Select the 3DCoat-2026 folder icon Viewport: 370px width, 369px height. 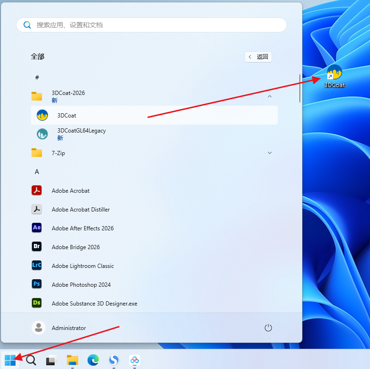tap(37, 96)
